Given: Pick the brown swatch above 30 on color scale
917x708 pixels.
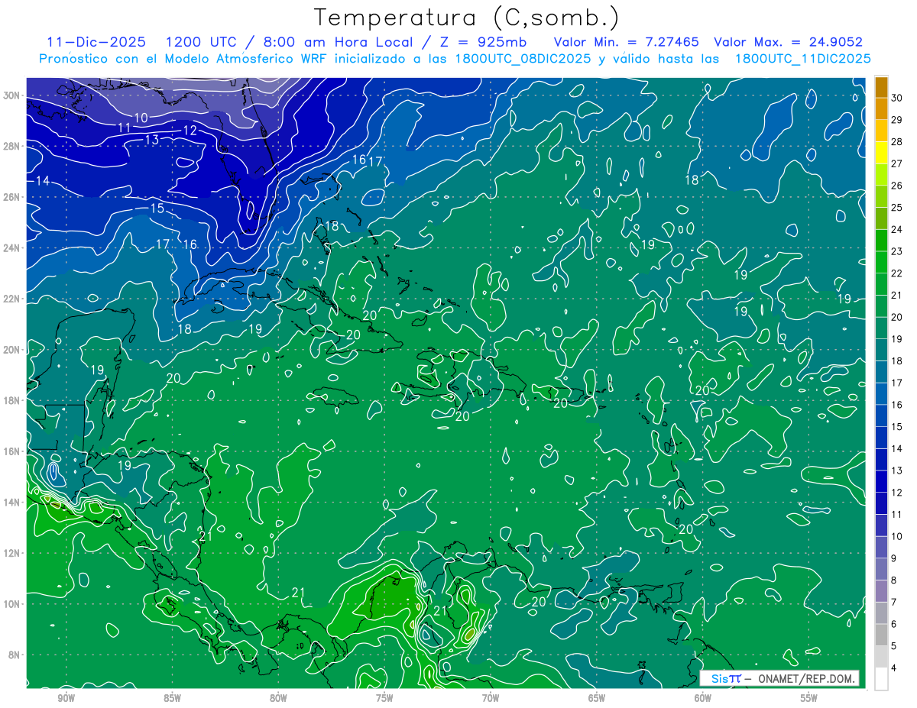Looking at the screenshot, I should coord(881,87).
